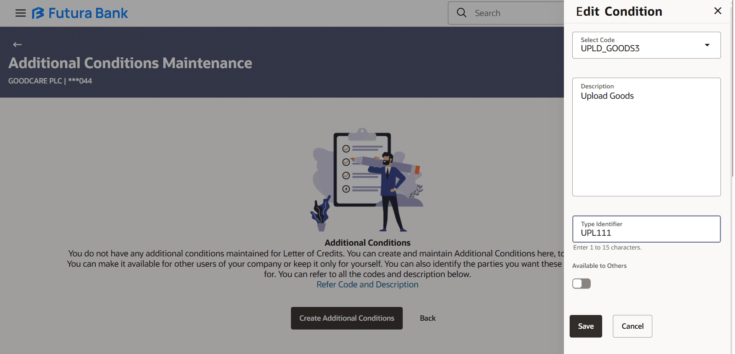Click the Futura Bank logo
Viewport: 735px width, 354px height.
click(x=80, y=13)
